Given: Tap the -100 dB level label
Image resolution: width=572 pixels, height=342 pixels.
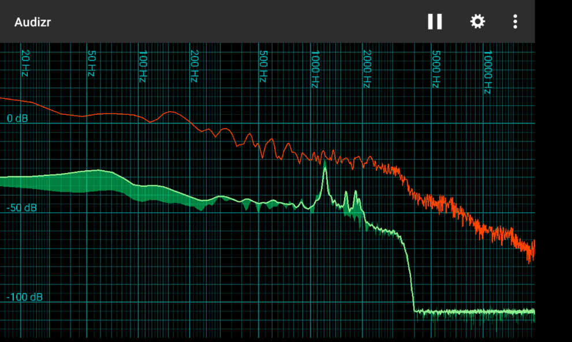Looking at the screenshot, I should pos(24,297).
